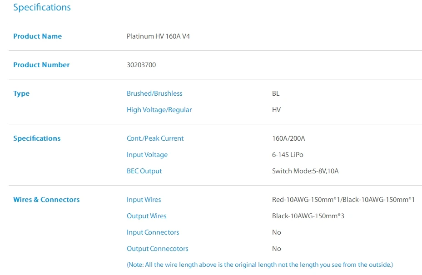The image size is (422, 275).
Task: Click the bold Specifications section label
Action: tap(37, 138)
